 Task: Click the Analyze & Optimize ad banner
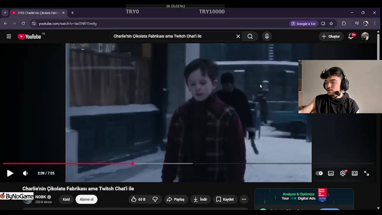[x=304, y=196]
